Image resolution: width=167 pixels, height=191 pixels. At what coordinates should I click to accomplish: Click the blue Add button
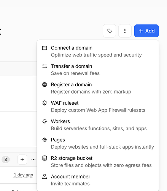click(146, 31)
